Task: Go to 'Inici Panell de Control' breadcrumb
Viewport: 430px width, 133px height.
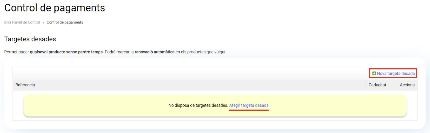Action: 22,22
